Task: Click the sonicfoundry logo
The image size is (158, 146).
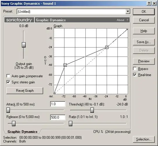Action: click(x=19, y=20)
